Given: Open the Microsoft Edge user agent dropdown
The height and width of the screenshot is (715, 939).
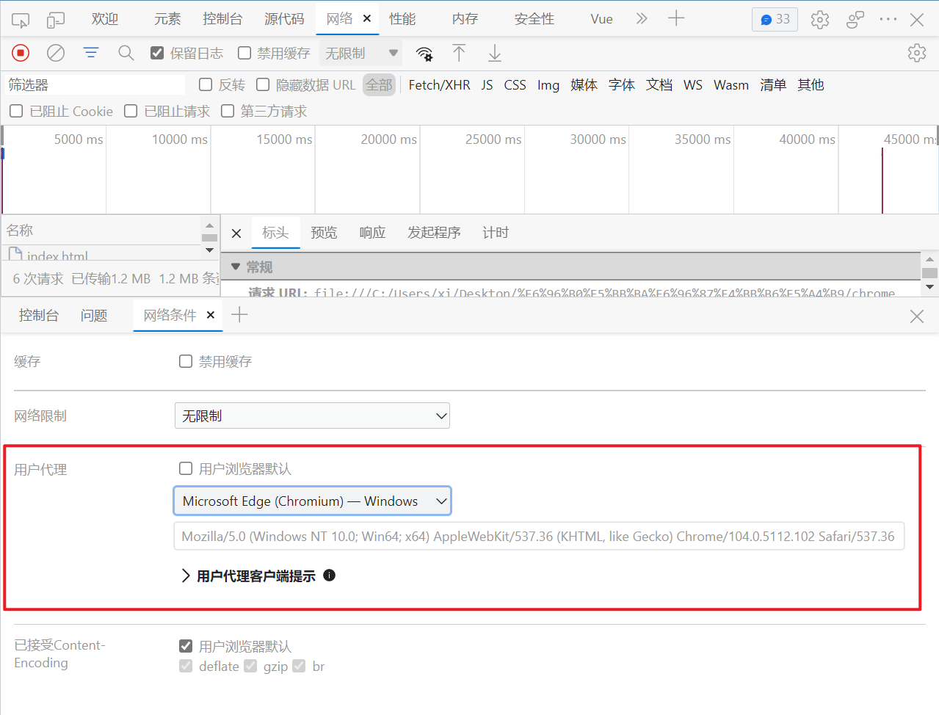Looking at the screenshot, I should pos(312,501).
